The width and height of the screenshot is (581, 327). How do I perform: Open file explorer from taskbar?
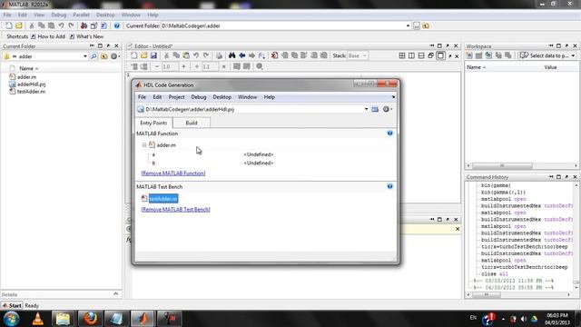(x=63, y=319)
